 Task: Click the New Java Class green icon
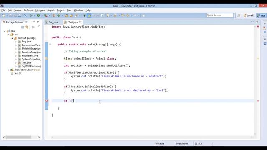(58, 15)
